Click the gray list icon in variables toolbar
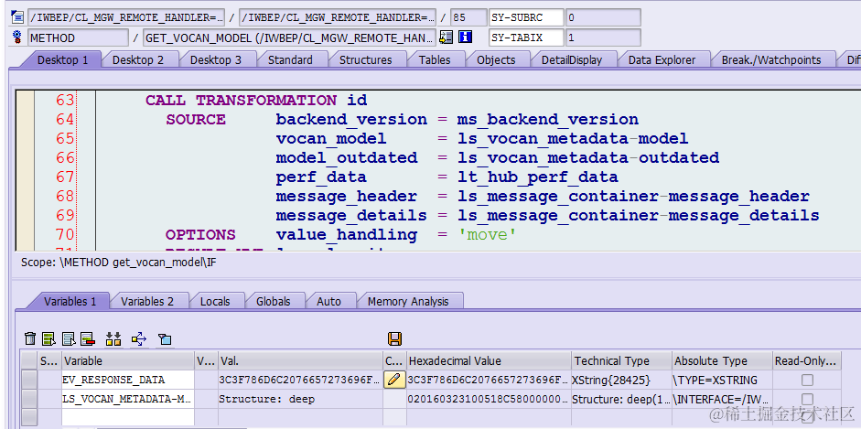The height and width of the screenshot is (429, 861). (x=69, y=339)
